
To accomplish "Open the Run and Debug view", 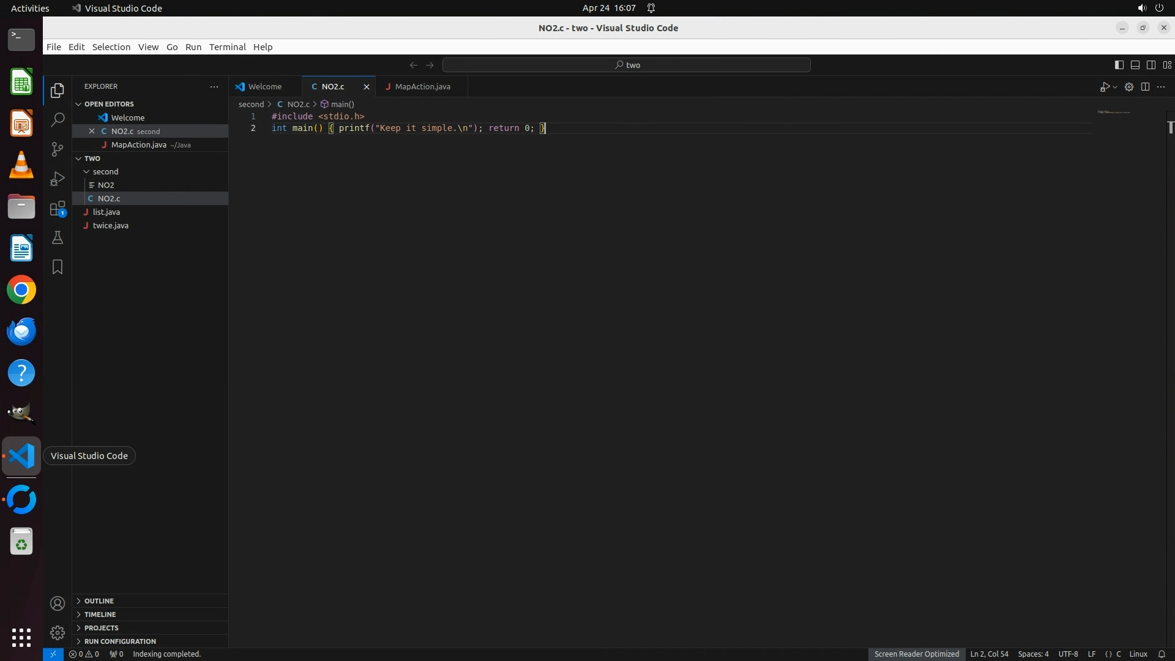I will (58, 179).
